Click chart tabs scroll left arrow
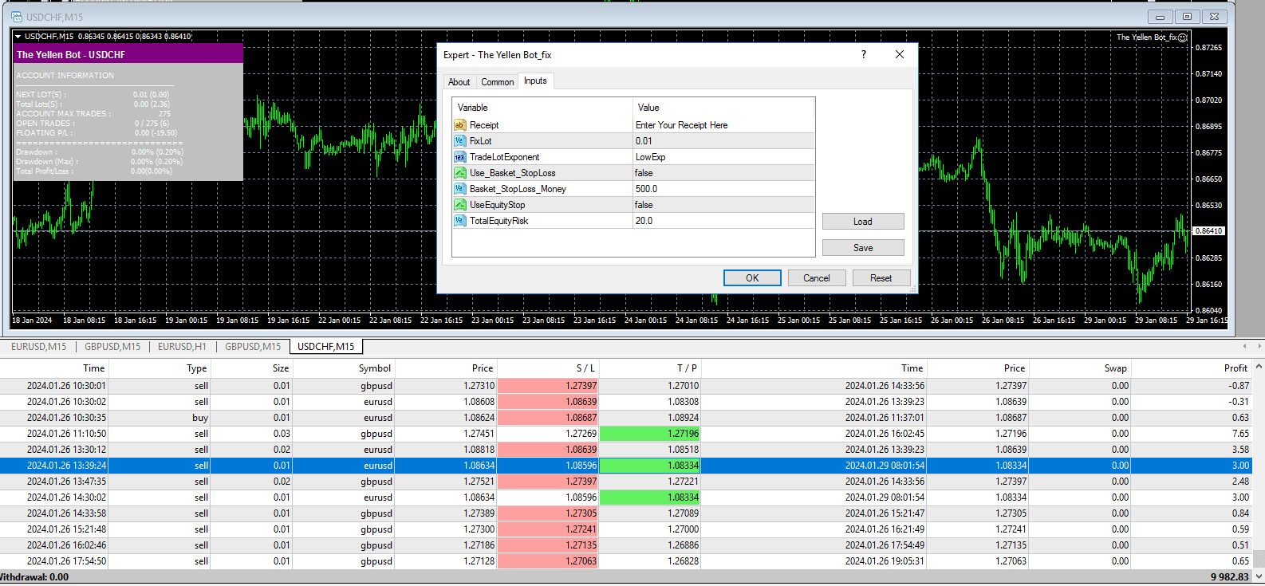1265x586 pixels. (x=1244, y=346)
